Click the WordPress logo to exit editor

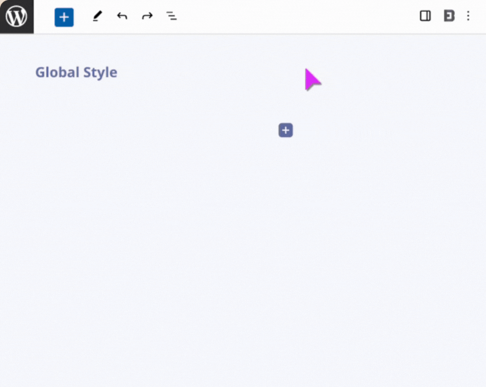17,17
